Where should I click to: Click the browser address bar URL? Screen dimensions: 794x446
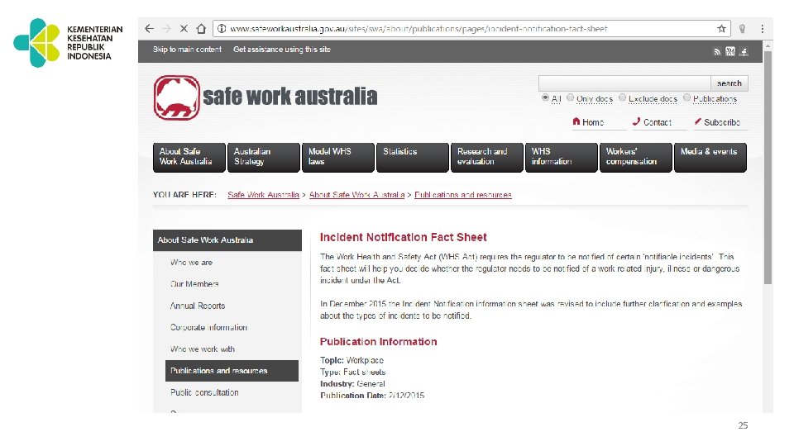tap(419, 29)
